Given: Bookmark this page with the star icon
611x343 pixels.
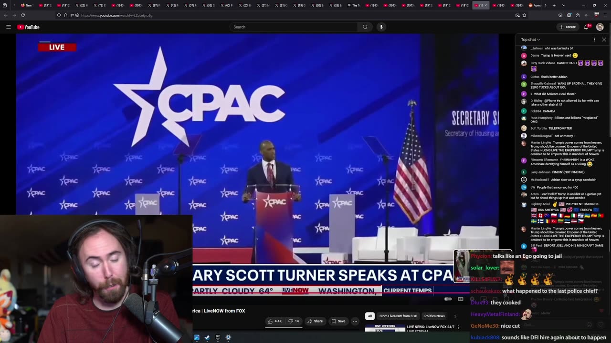Looking at the screenshot, I should 524,15.
